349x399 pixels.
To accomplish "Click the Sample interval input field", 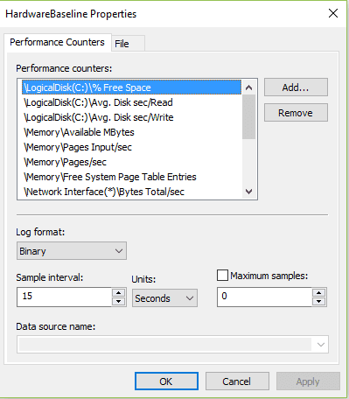I will click(x=64, y=297).
